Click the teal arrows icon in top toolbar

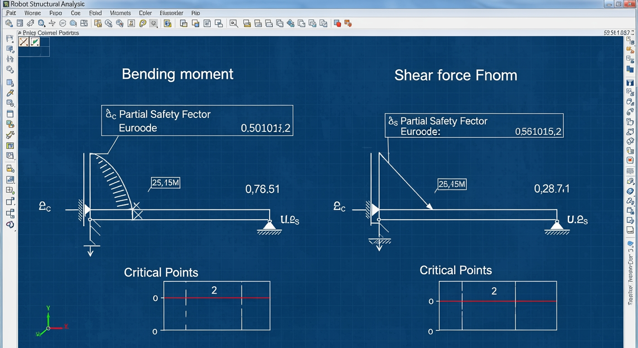(x=290, y=23)
